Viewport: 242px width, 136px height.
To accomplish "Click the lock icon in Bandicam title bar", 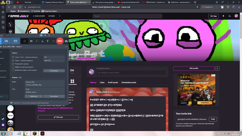I will pos(41,35).
